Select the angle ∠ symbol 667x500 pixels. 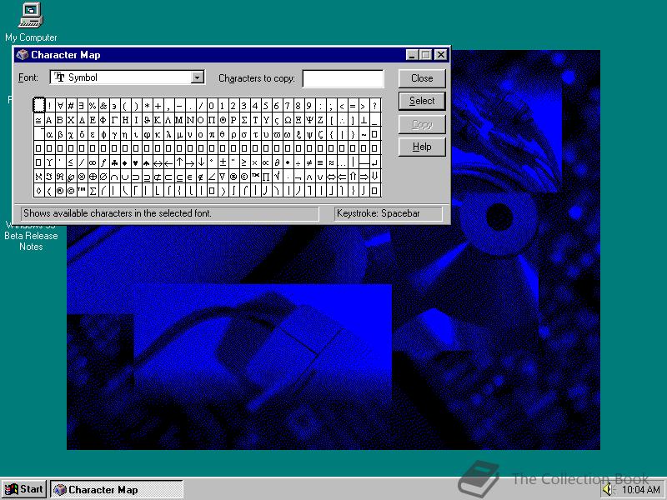coord(212,176)
